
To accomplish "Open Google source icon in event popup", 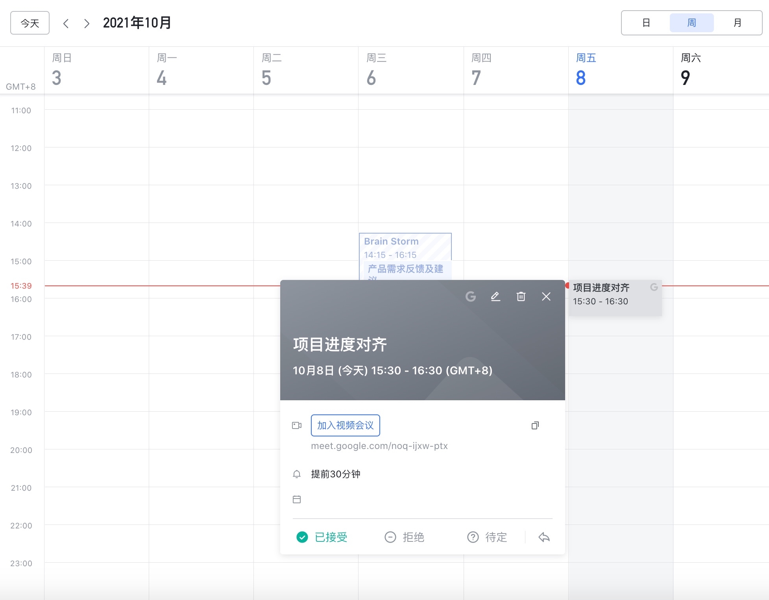I will pos(471,296).
